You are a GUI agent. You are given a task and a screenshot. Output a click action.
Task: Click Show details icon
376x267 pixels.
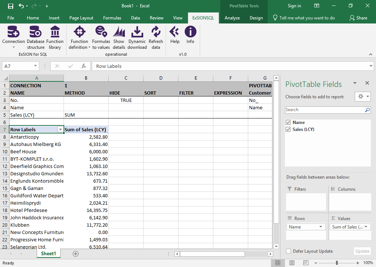(x=119, y=32)
